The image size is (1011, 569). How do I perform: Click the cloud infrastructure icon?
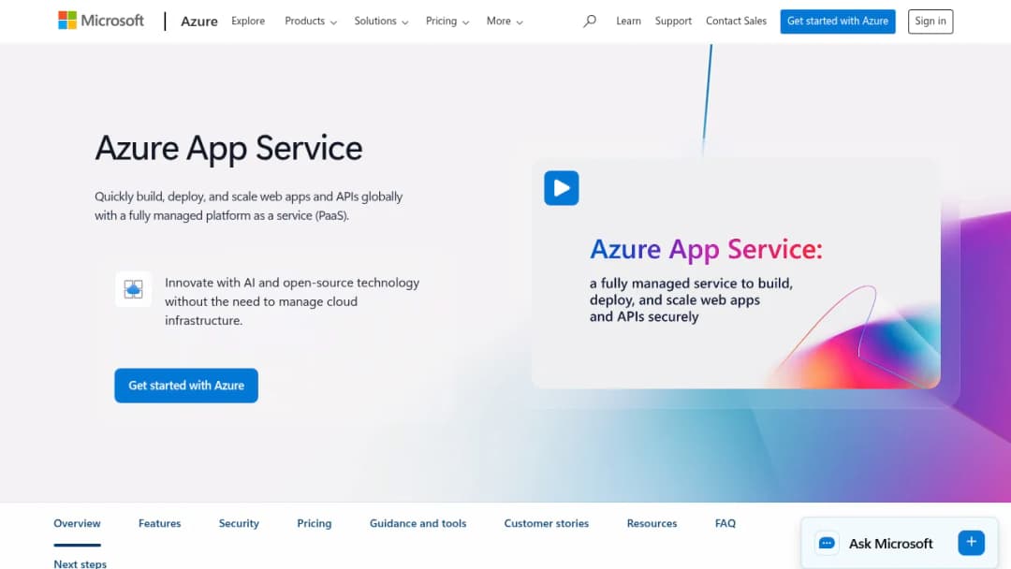pyautogui.click(x=134, y=289)
